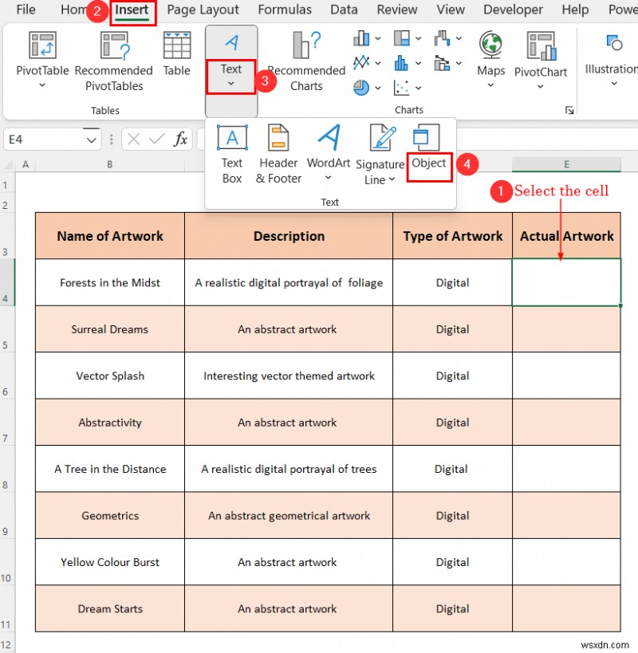The width and height of the screenshot is (638, 653).
Task: Expand the Text group dropdown
Action: 231,83
